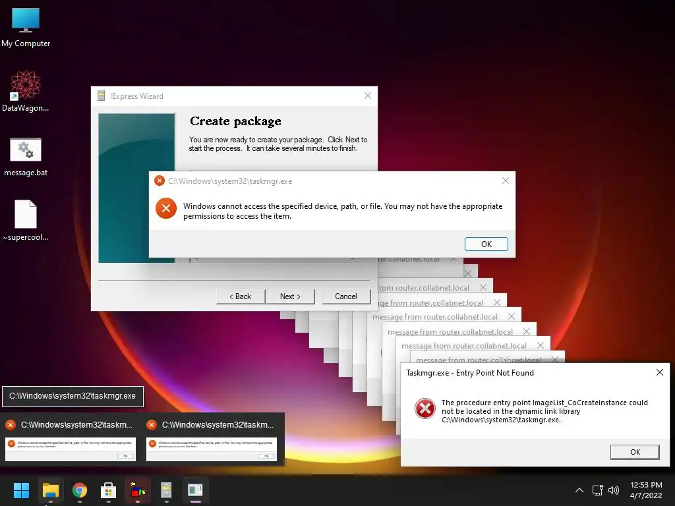
Task: Click the volume speaker tray icon
Action: pos(614,490)
